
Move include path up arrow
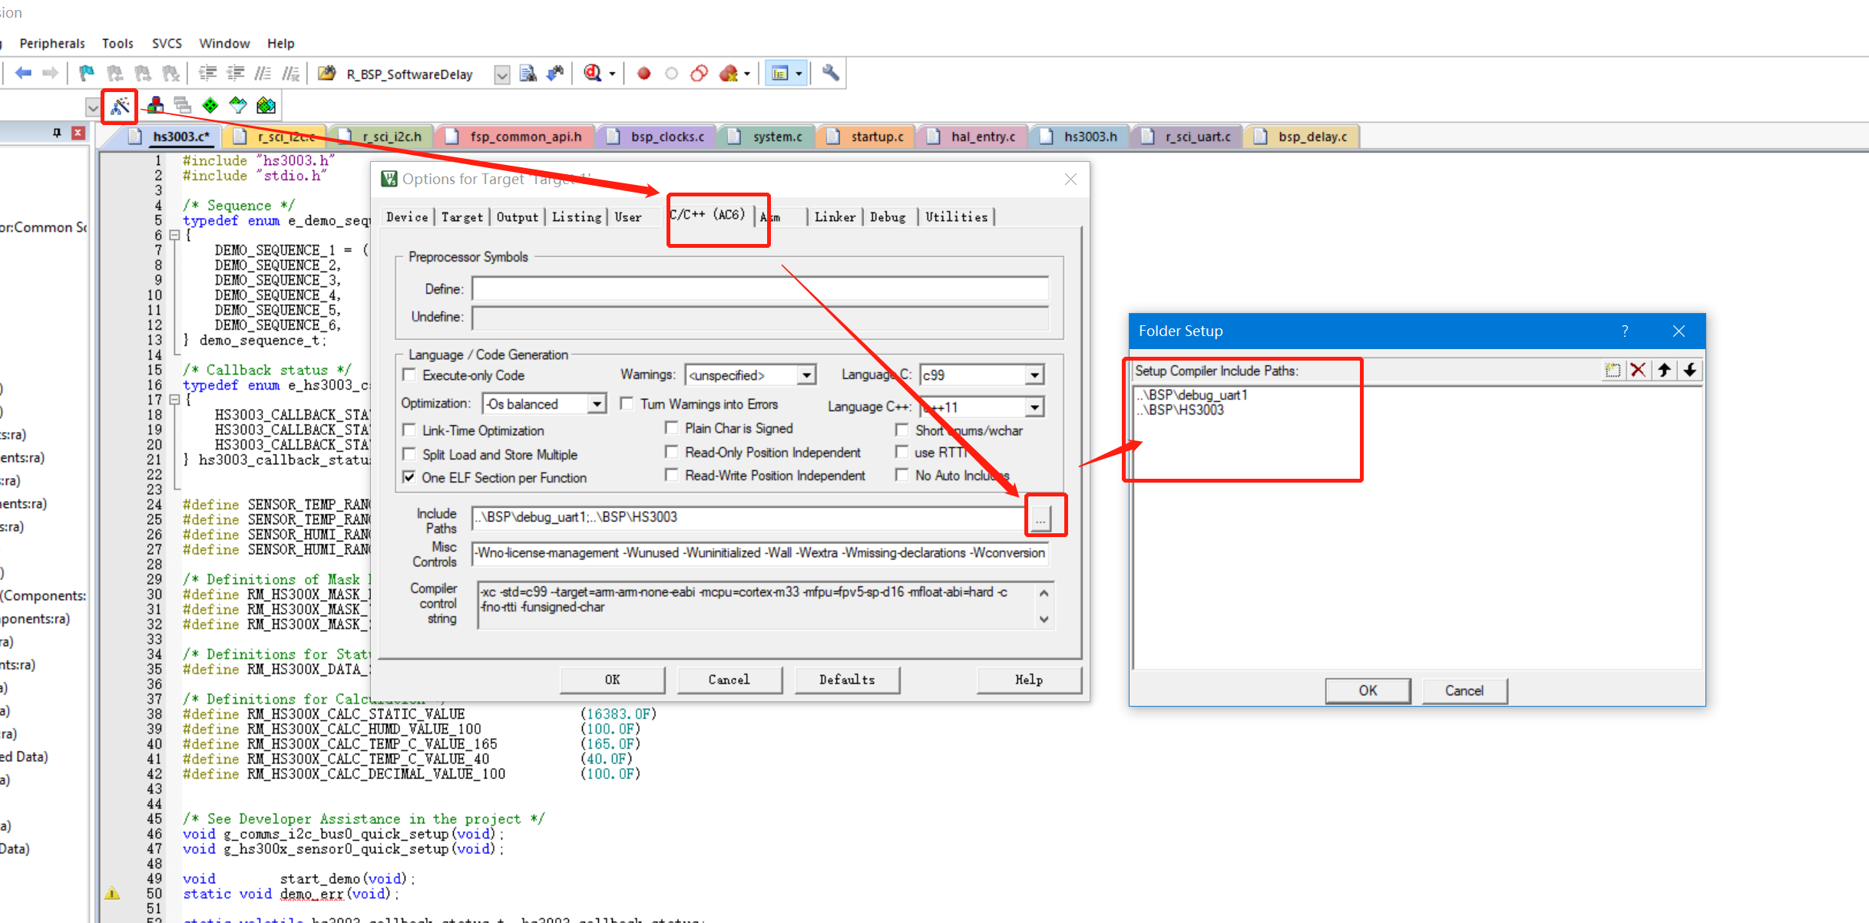coord(1664,371)
